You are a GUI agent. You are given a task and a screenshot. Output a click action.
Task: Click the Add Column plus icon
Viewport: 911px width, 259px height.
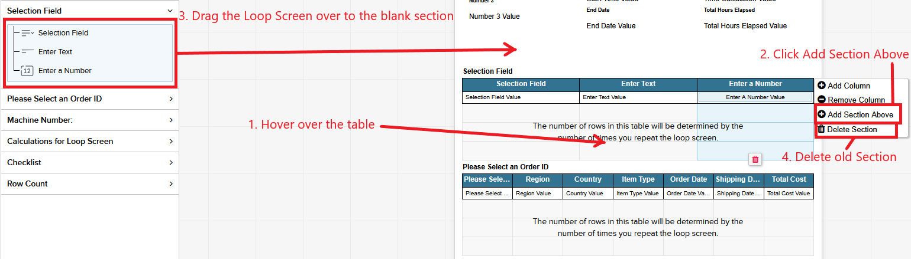tap(822, 86)
